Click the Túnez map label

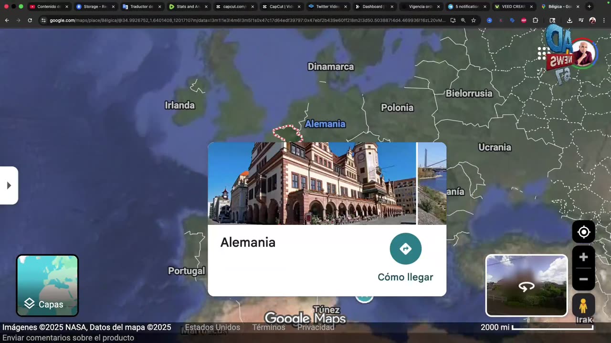tap(327, 310)
